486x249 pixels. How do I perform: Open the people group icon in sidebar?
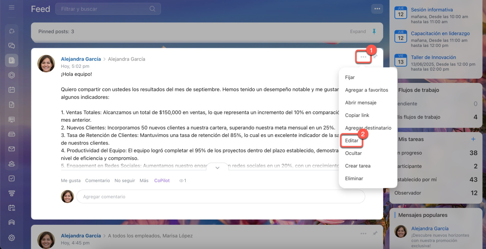click(11, 163)
